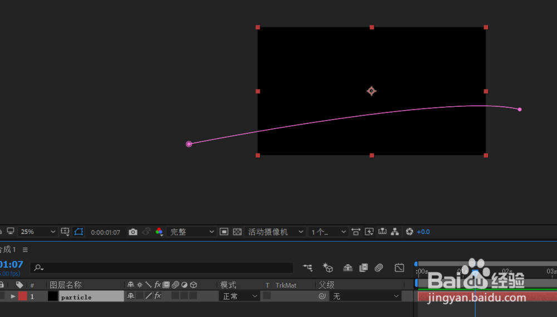Open show channel and color management icon

(x=159, y=231)
